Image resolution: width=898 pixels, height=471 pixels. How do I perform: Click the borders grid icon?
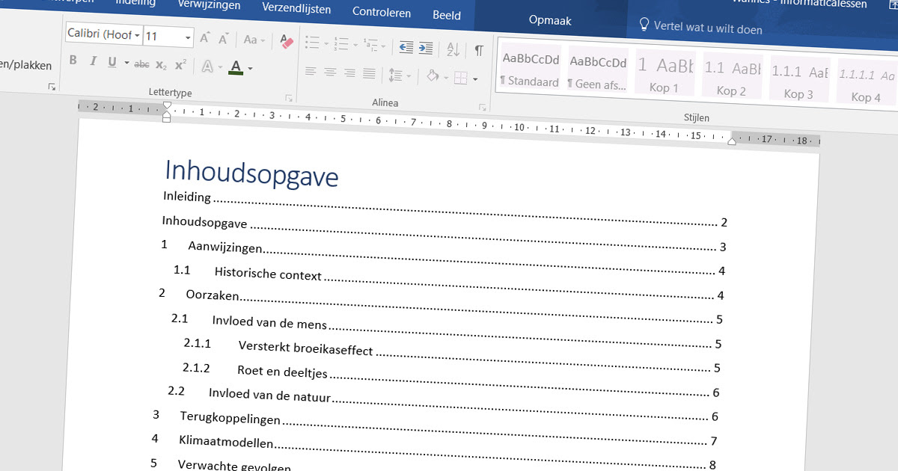(461, 78)
